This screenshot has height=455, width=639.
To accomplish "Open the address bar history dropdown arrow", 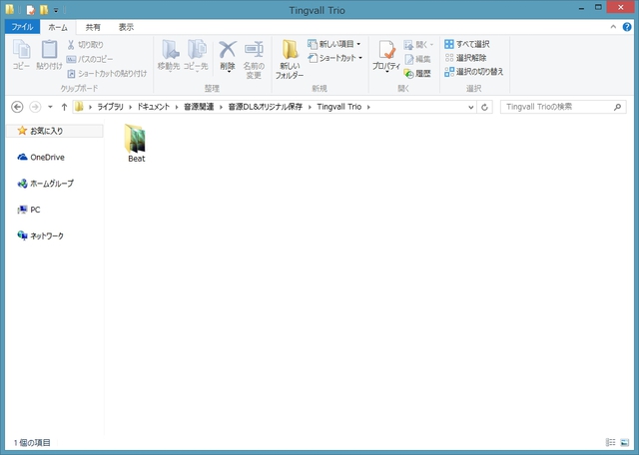I will 469,107.
